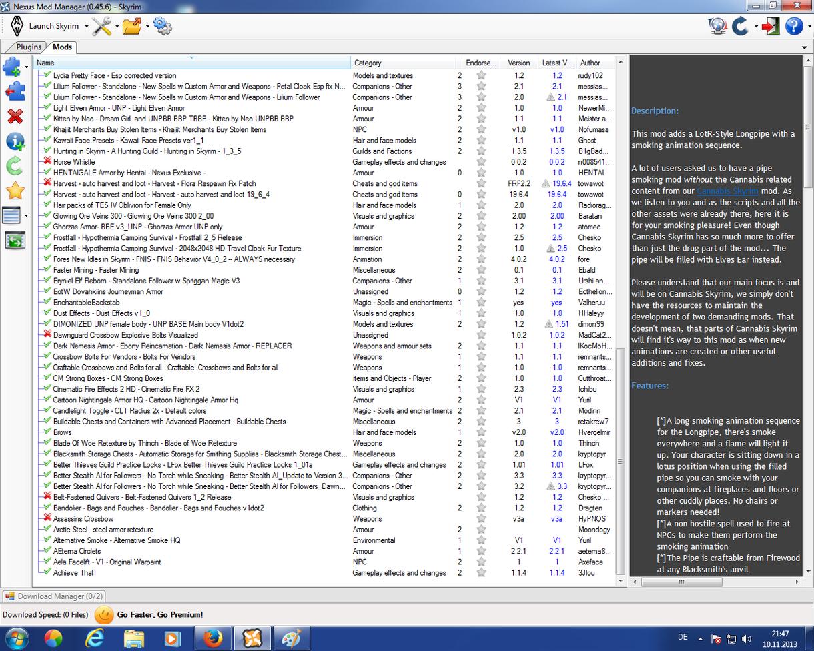Image resolution: width=814 pixels, height=651 pixels.
Task: Switch to the Plugins tab
Action: pos(28,47)
